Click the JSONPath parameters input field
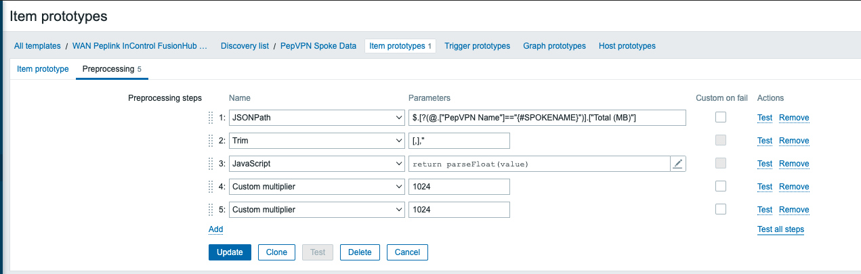 tap(547, 118)
